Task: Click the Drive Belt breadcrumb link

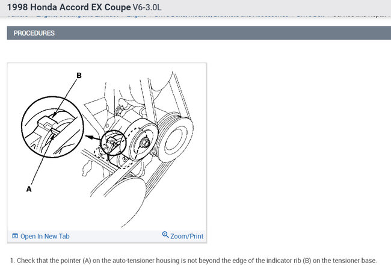Action: (x=310, y=15)
